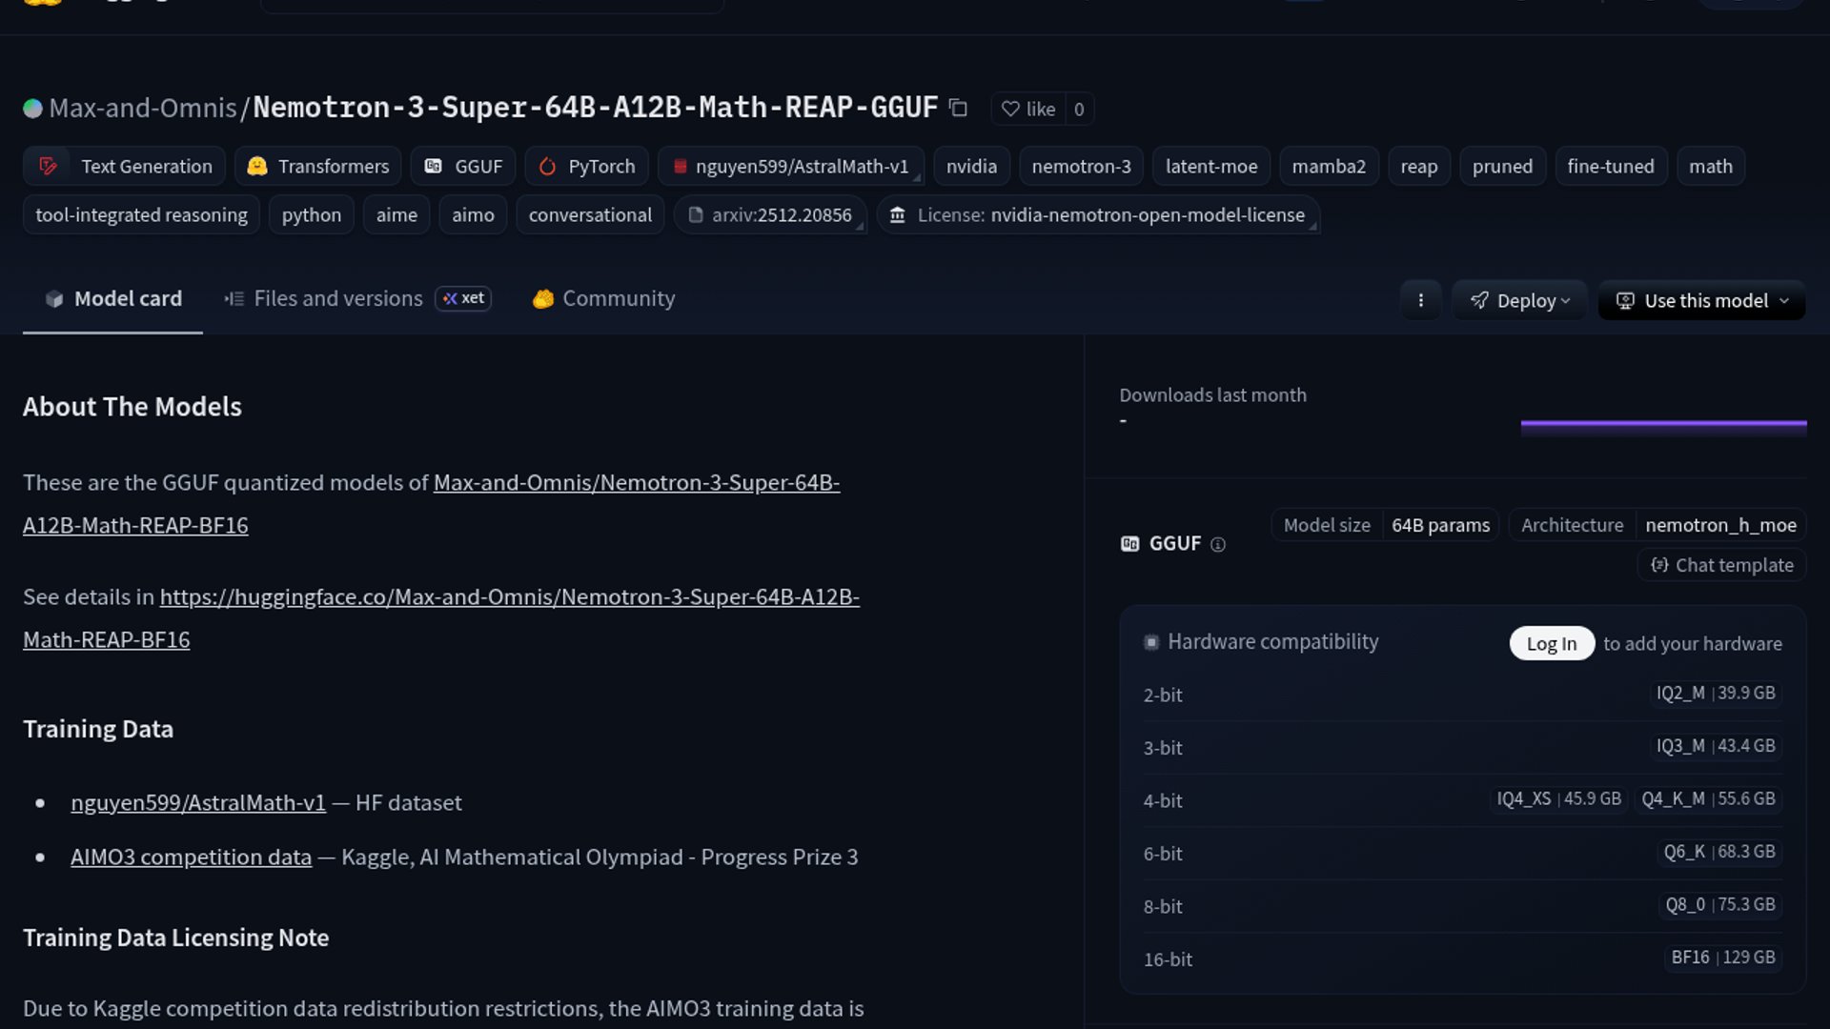The height and width of the screenshot is (1029, 1830).
Task: Switch to Files and versions tab
Action: point(337,298)
